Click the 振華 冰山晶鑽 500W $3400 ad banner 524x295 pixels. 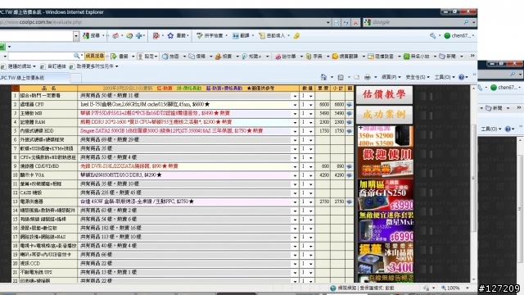click(386, 258)
